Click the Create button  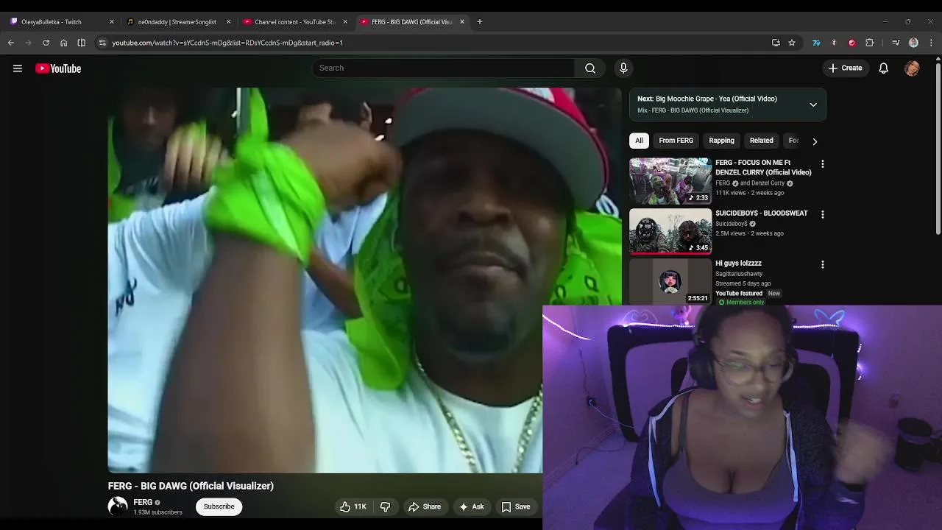point(845,68)
